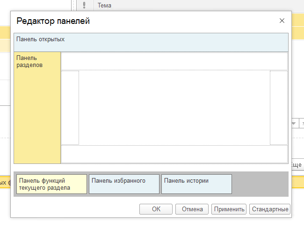
Task: Select the Панель избранного item
Action: [x=124, y=184]
